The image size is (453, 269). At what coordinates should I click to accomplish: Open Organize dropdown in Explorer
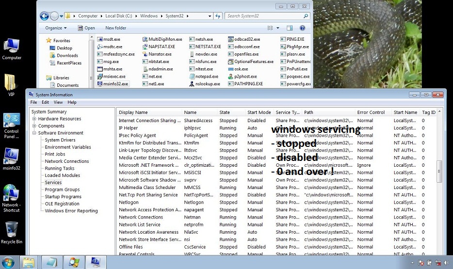pos(56,28)
